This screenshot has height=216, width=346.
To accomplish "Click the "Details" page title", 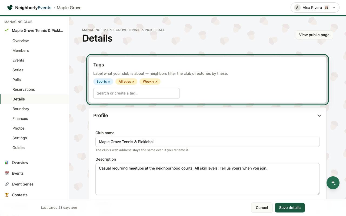I will (x=97, y=38).
